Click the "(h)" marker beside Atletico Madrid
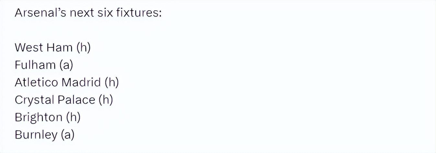Viewport: 436px width, 153px height. [x=112, y=83]
